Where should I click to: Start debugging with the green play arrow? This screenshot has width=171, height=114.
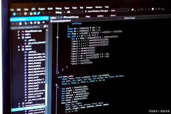(86, 11)
